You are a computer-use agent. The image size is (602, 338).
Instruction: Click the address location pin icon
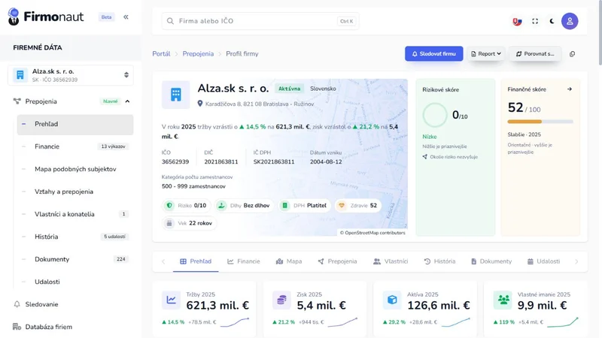tap(200, 104)
